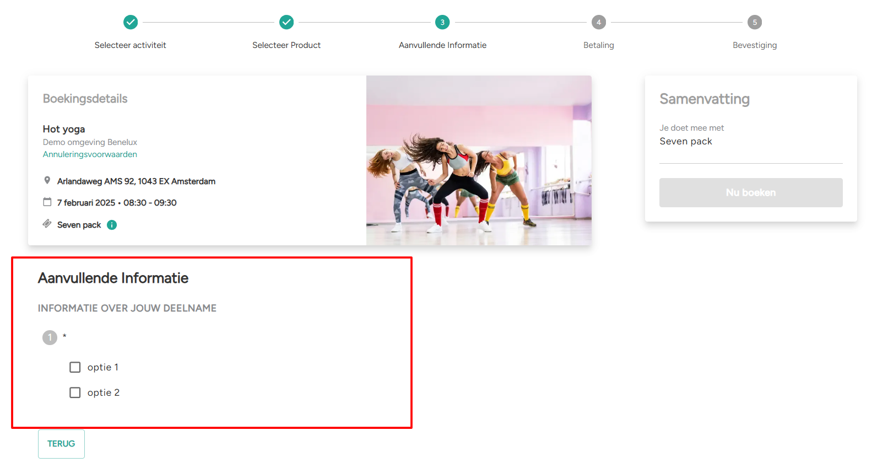The height and width of the screenshot is (468, 877).
Task: Click INFORMATIE OVER JOUW DEELNAME subheading
Action: pyautogui.click(x=127, y=308)
